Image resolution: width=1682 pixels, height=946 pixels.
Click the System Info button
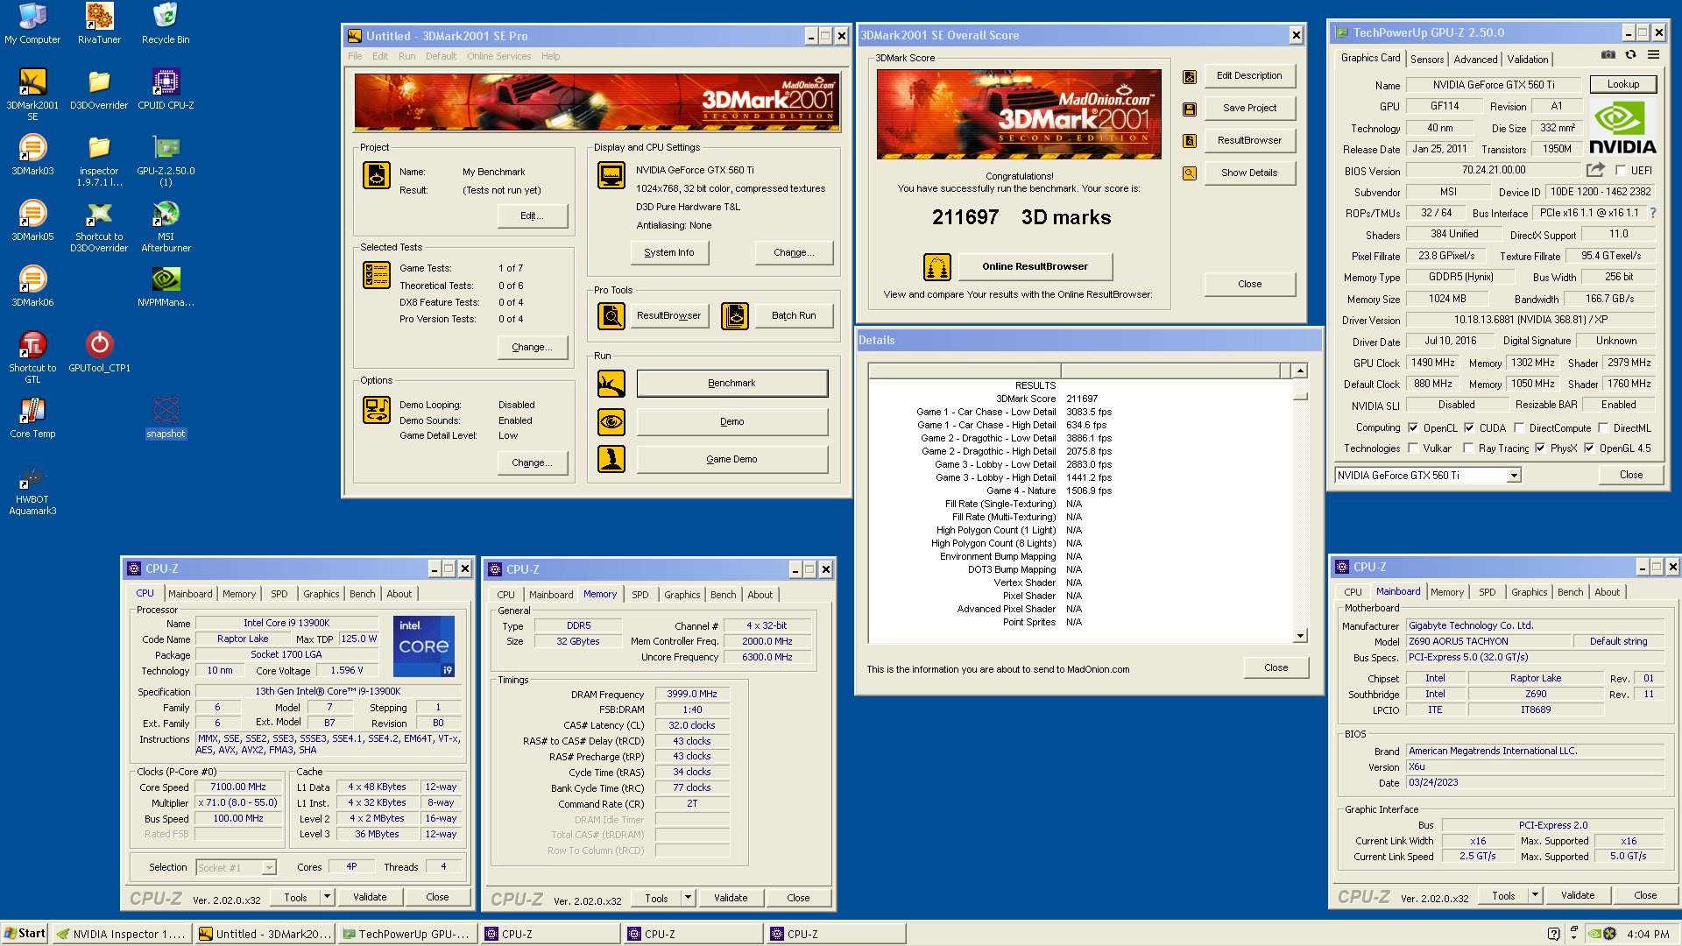click(669, 252)
